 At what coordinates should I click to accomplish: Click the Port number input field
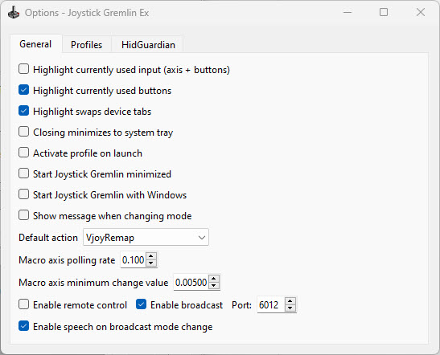pyautogui.click(x=271, y=304)
